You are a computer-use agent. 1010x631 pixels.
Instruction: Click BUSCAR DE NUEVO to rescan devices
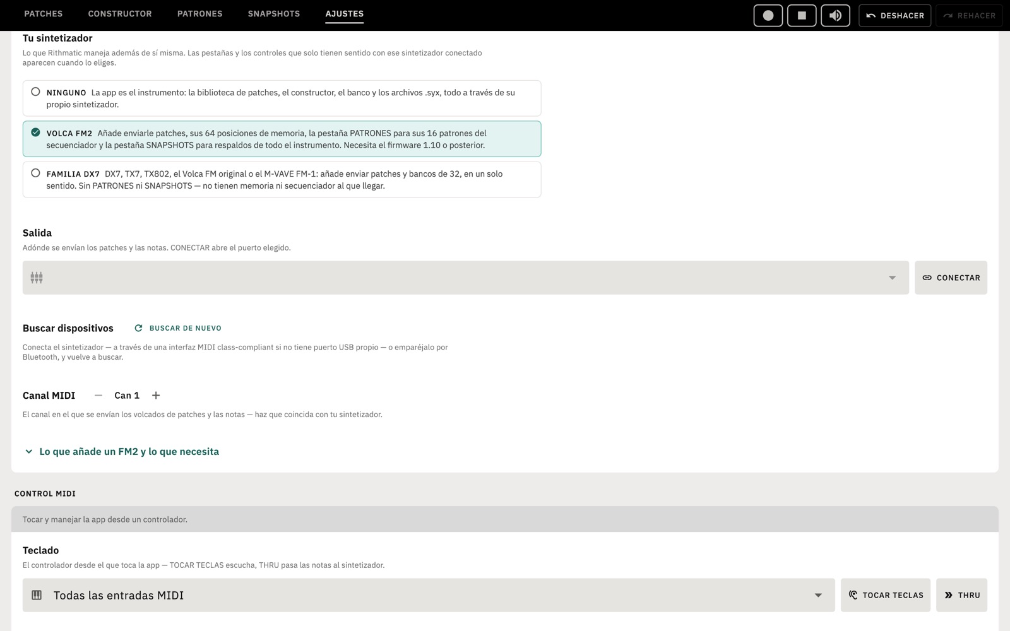(x=178, y=328)
